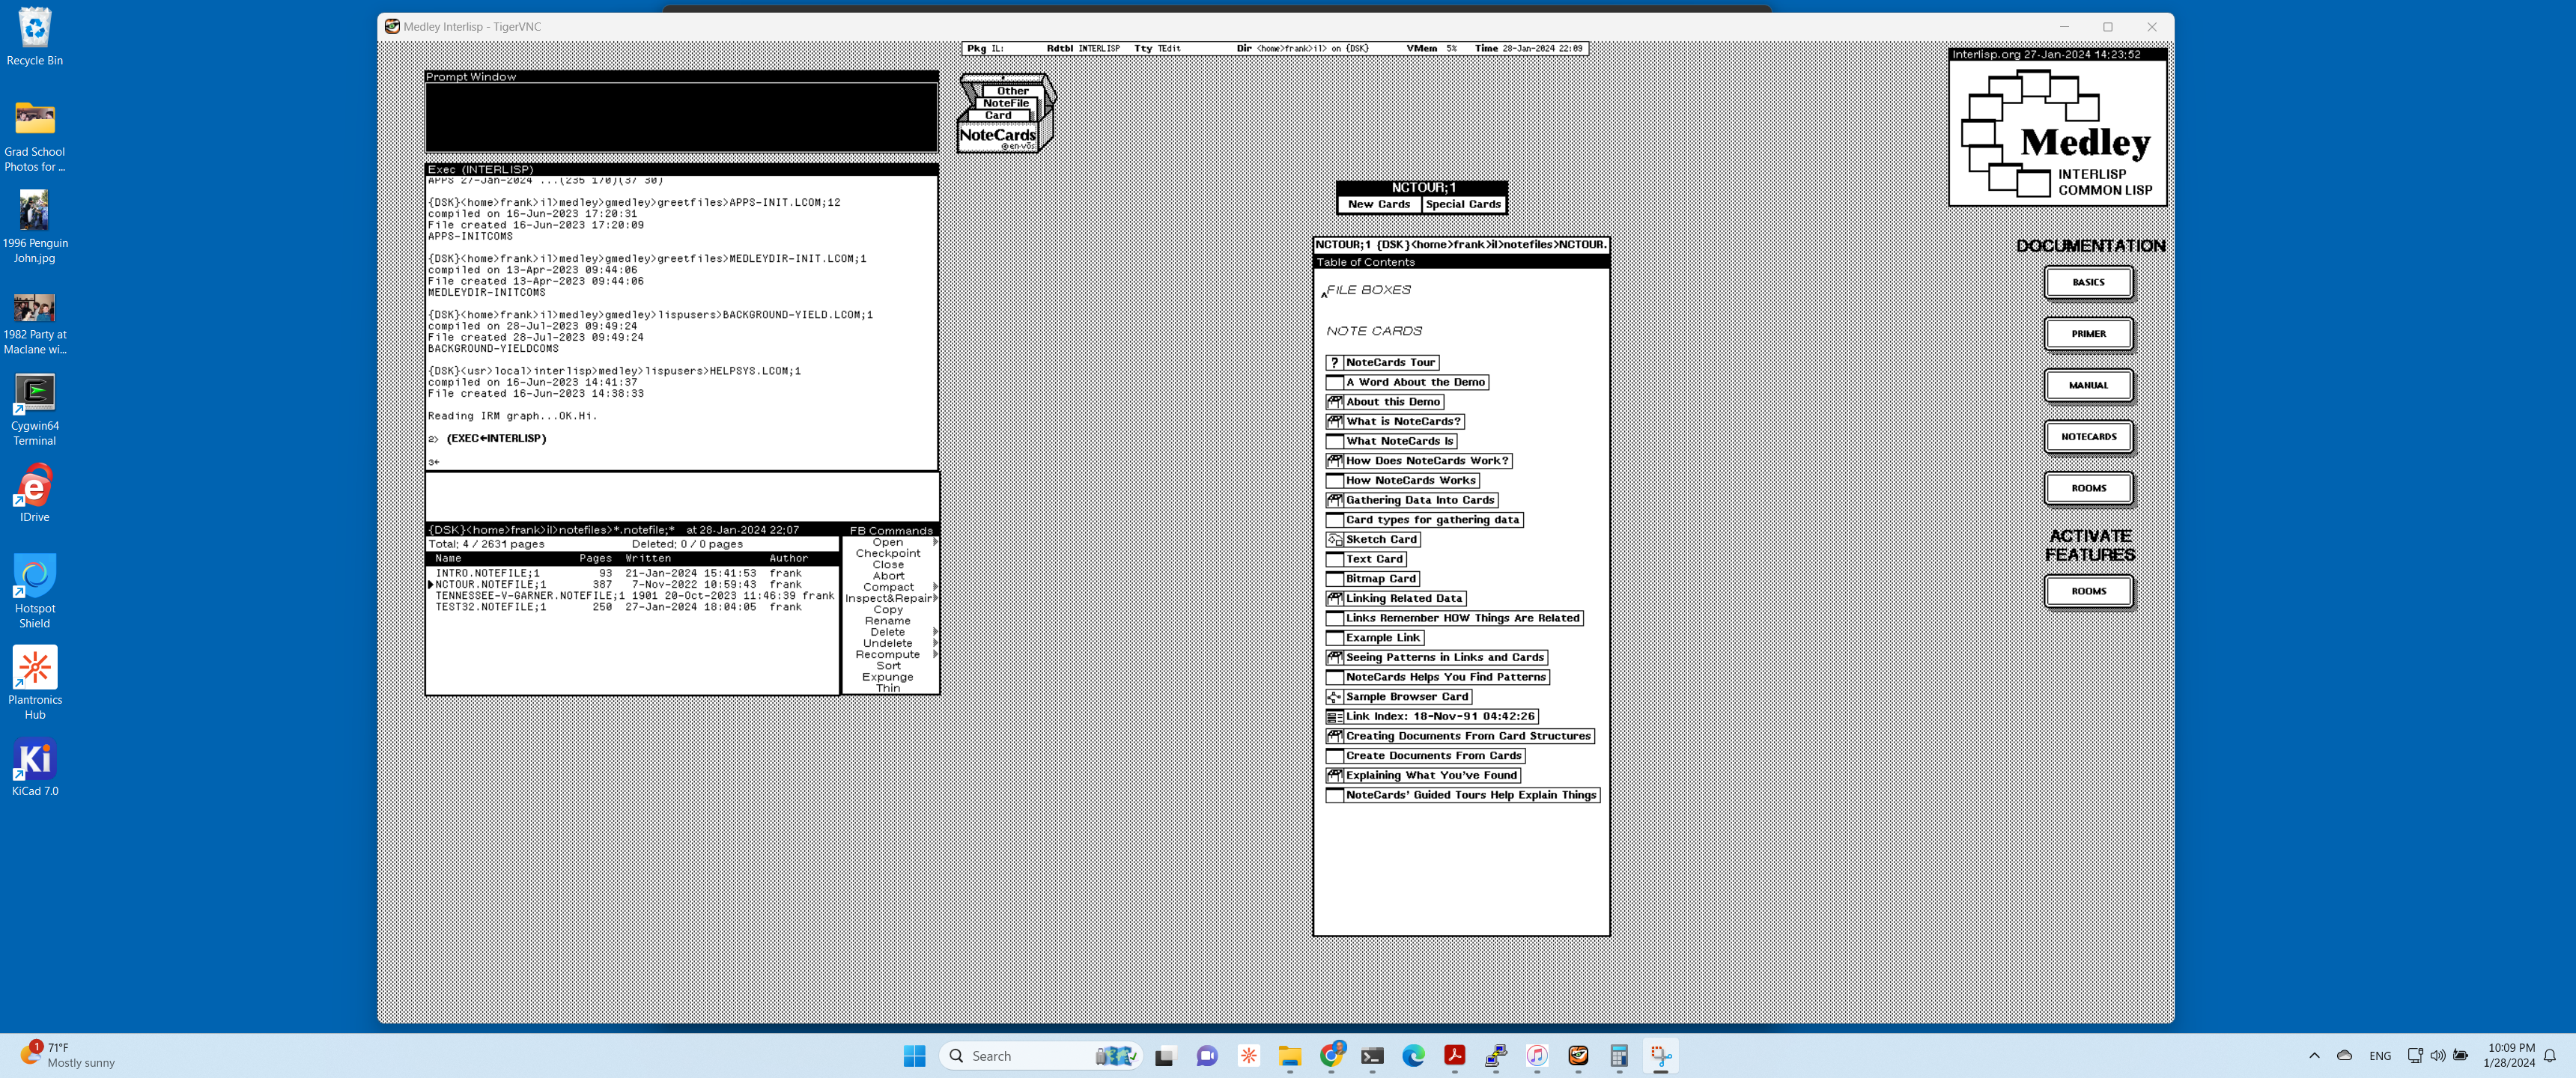Image resolution: width=2576 pixels, height=1078 pixels.
Task: Expand the Open submenu arrow in FB Commands
Action: 936,542
